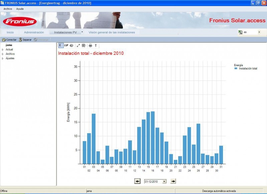Click the Conectar button label
This screenshot has width=267, height=194.
pos(11,40)
